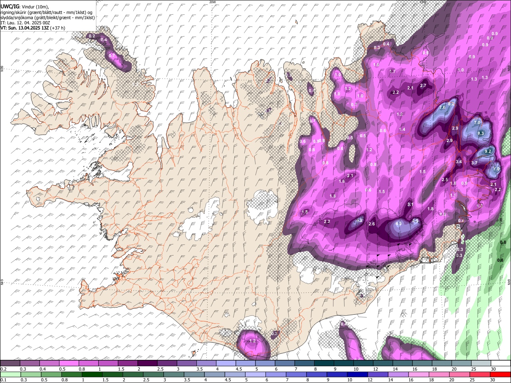Click the '1.4' precipitation value on the map
The width and height of the screenshot is (511, 383).
click(402, 129)
